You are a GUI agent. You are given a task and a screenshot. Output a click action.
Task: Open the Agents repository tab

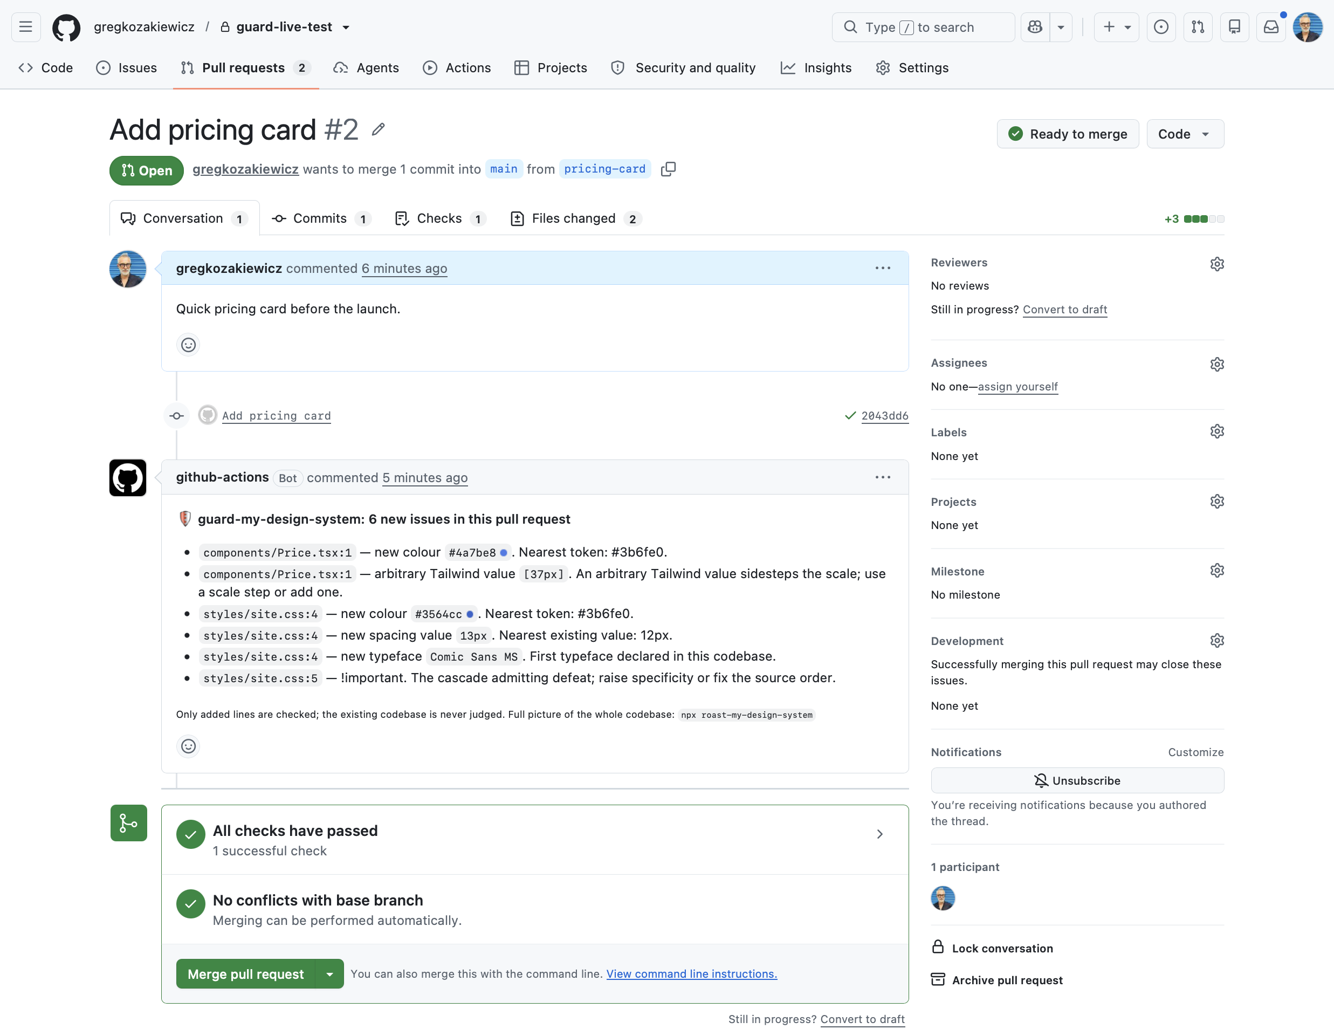point(366,68)
